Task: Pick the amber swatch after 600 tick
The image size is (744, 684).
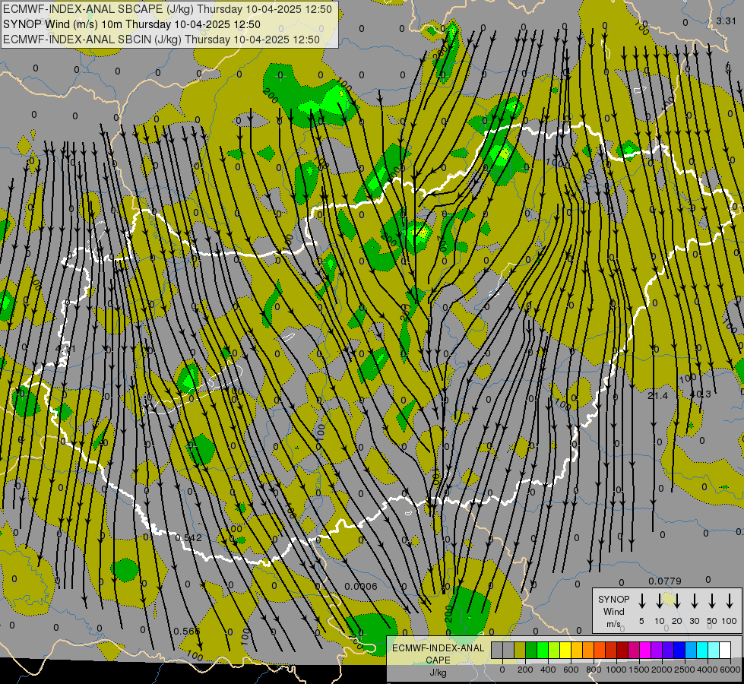Action: click(x=577, y=650)
